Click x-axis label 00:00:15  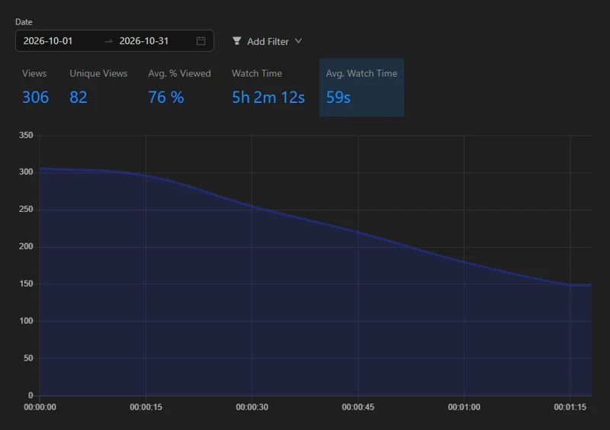[146, 407]
